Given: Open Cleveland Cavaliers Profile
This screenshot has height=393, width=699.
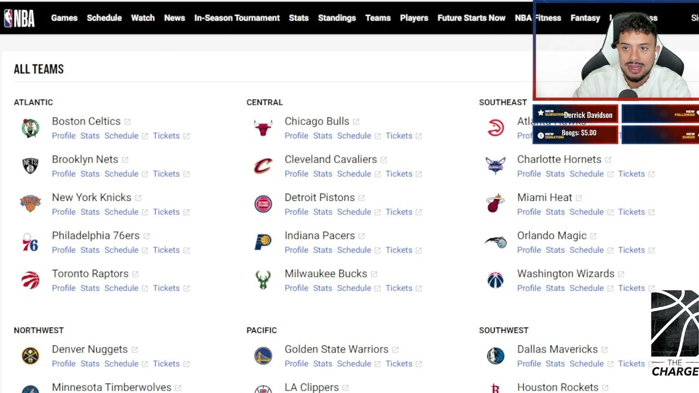Looking at the screenshot, I should point(297,174).
